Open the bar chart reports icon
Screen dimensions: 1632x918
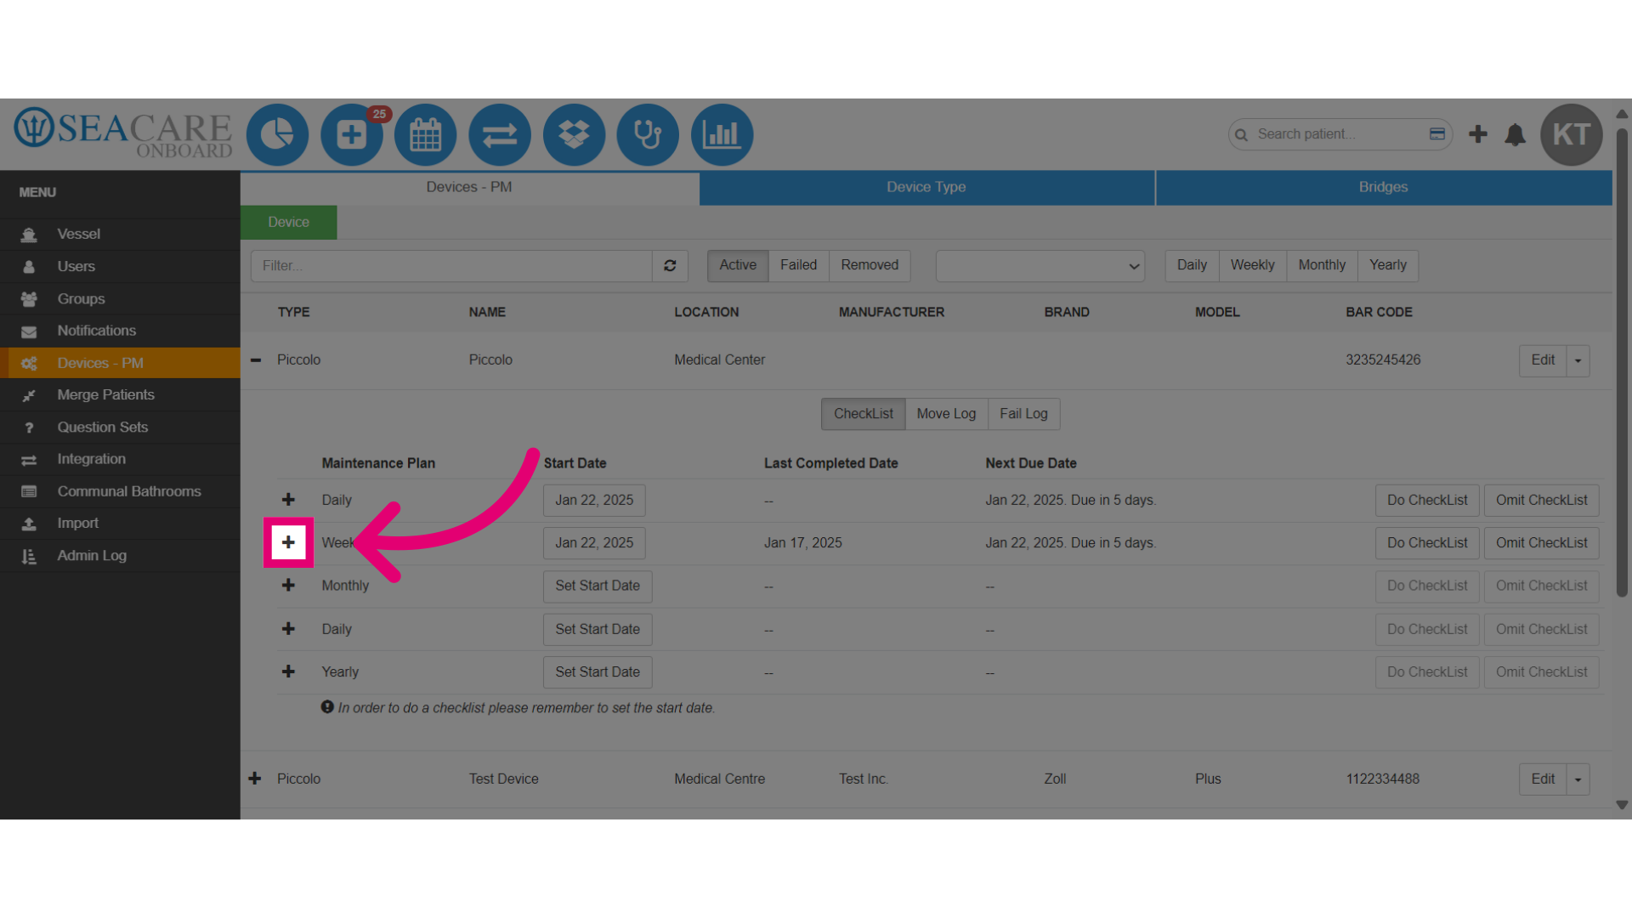(x=722, y=134)
